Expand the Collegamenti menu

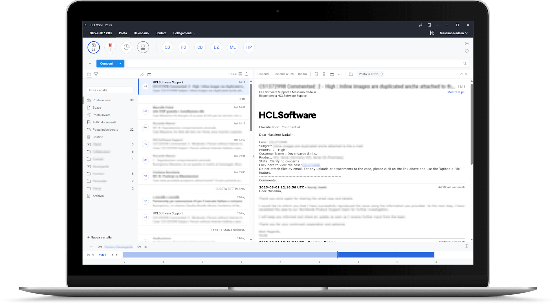click(x=184, y=33)
